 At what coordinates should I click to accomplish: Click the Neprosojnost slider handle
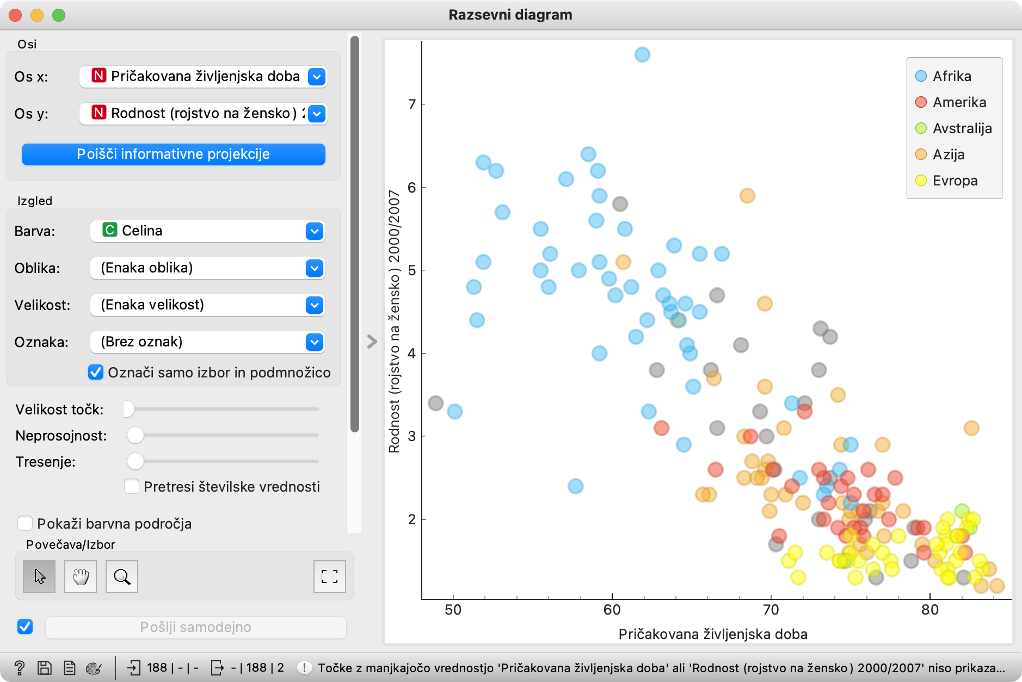tap(135, 435)
